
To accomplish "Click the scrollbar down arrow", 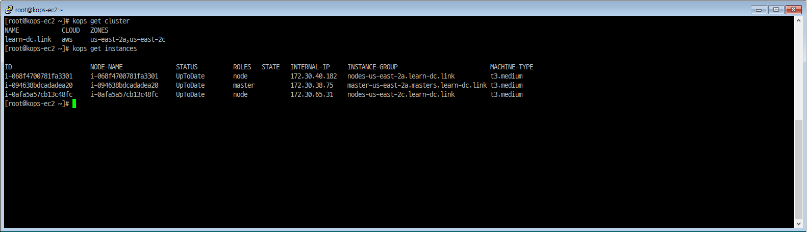I will coord(798,223).
